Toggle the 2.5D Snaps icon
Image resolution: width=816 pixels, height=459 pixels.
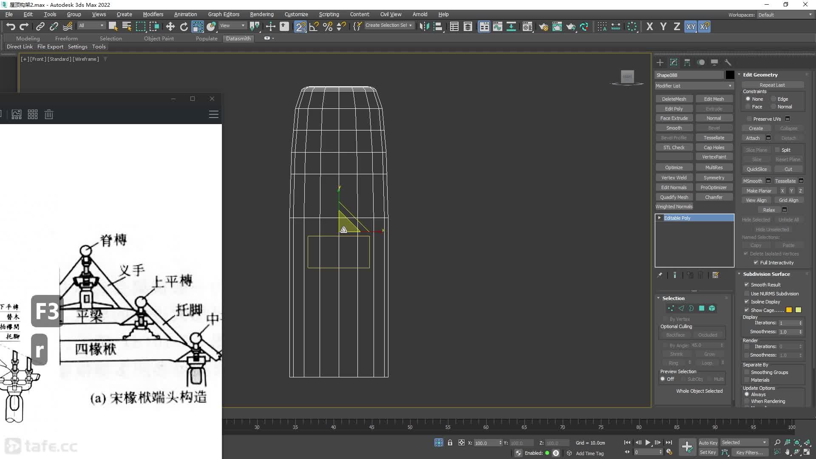tap(300, 27)
